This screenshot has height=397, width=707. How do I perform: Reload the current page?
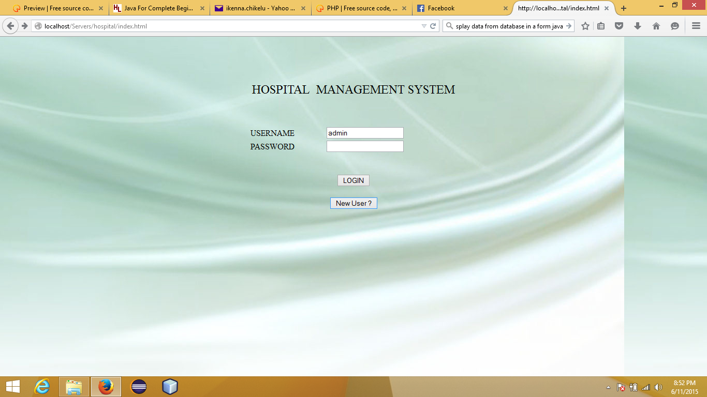[433, 25]
